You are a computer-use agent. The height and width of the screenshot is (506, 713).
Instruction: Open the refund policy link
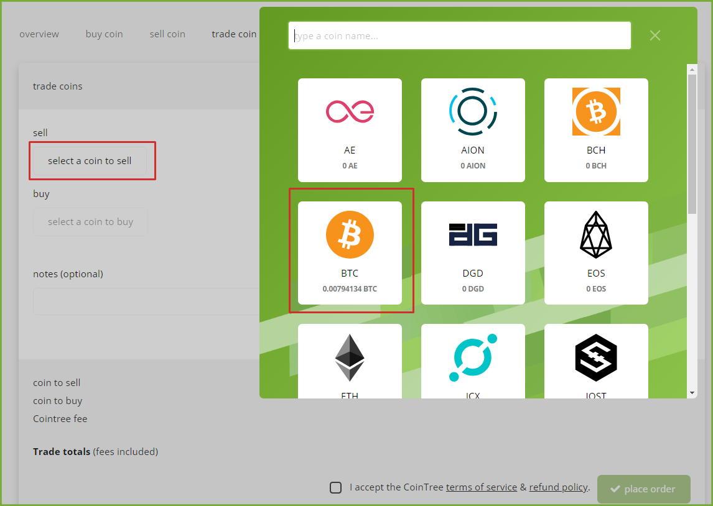(559, 487)
